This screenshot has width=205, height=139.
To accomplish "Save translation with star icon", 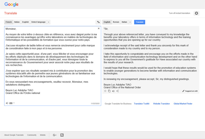I will click(105, 91).
